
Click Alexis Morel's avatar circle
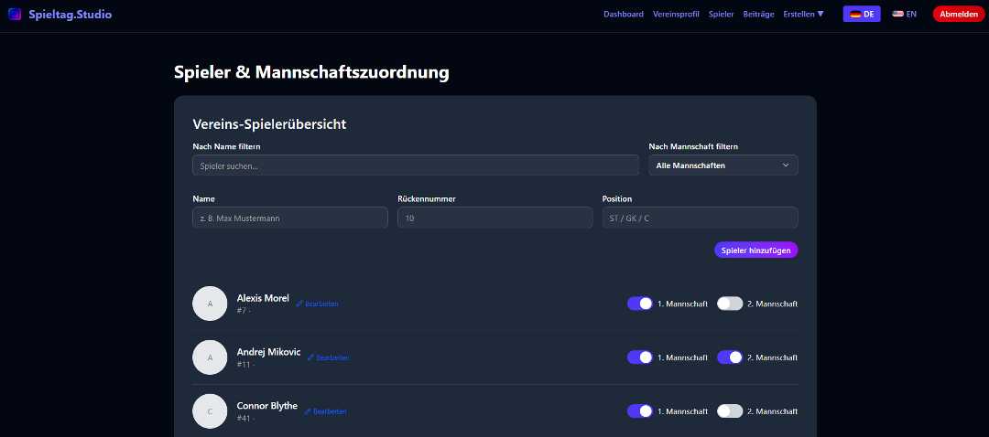(x=210, y=304)
